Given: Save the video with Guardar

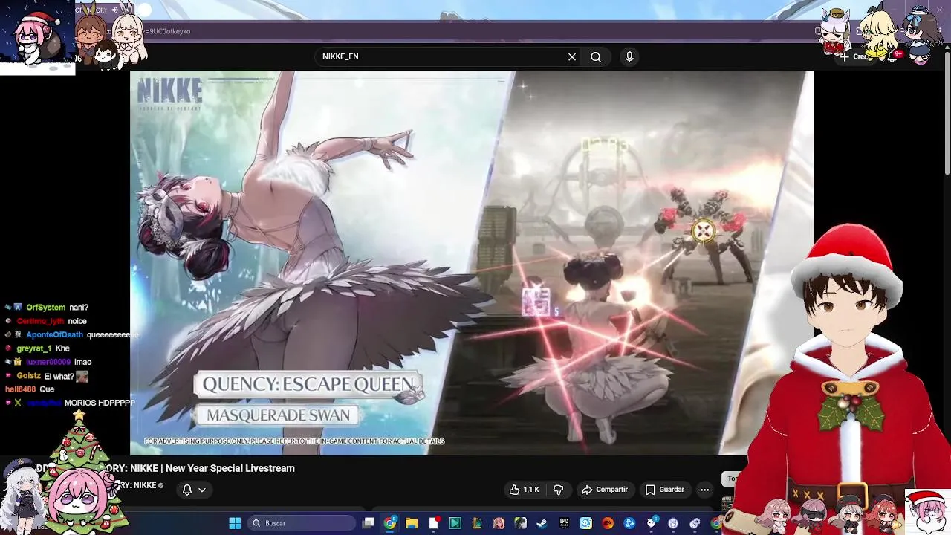Looking at the screenshot, I should [664, 490].
